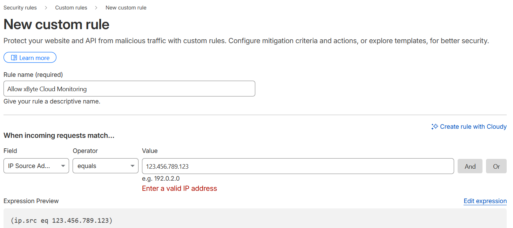Image resolution: width=513 pixels, height=228 pixels.
Task: Go to Security rules breadcrumb
Action: [x=20, y=8]
